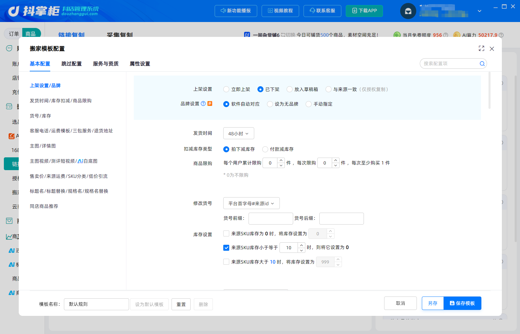
Task: Open the 修改货号 平台首字母#来源id dropdown
Action: point(251,203)
